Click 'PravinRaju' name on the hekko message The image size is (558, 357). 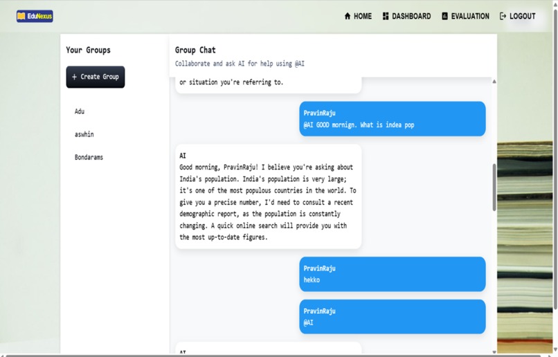[319, 268]
